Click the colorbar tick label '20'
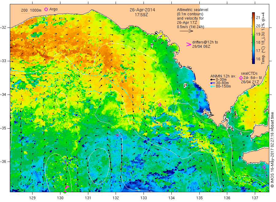 click(x=258, y=26)
